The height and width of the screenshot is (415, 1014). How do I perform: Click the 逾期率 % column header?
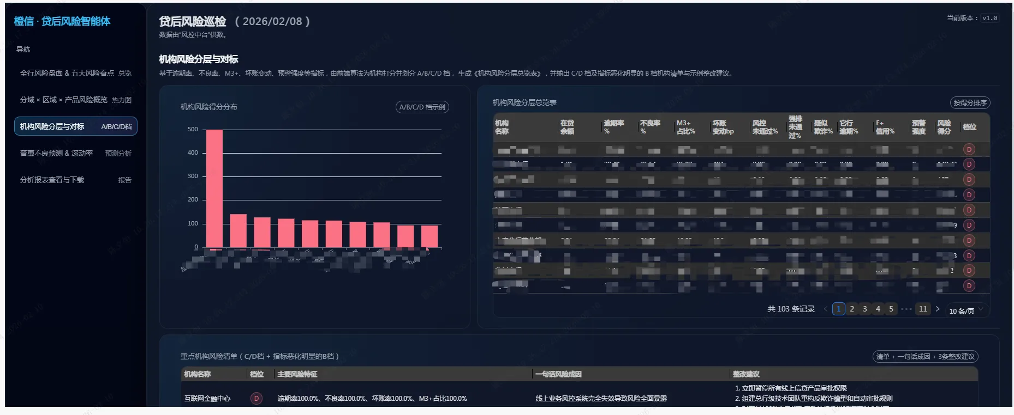tap(613, 127)
